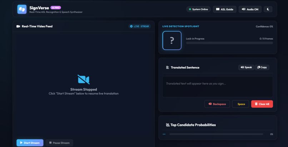Copy the translated sentence
This screenshot has width=288, height=147.
pos(262,67)
